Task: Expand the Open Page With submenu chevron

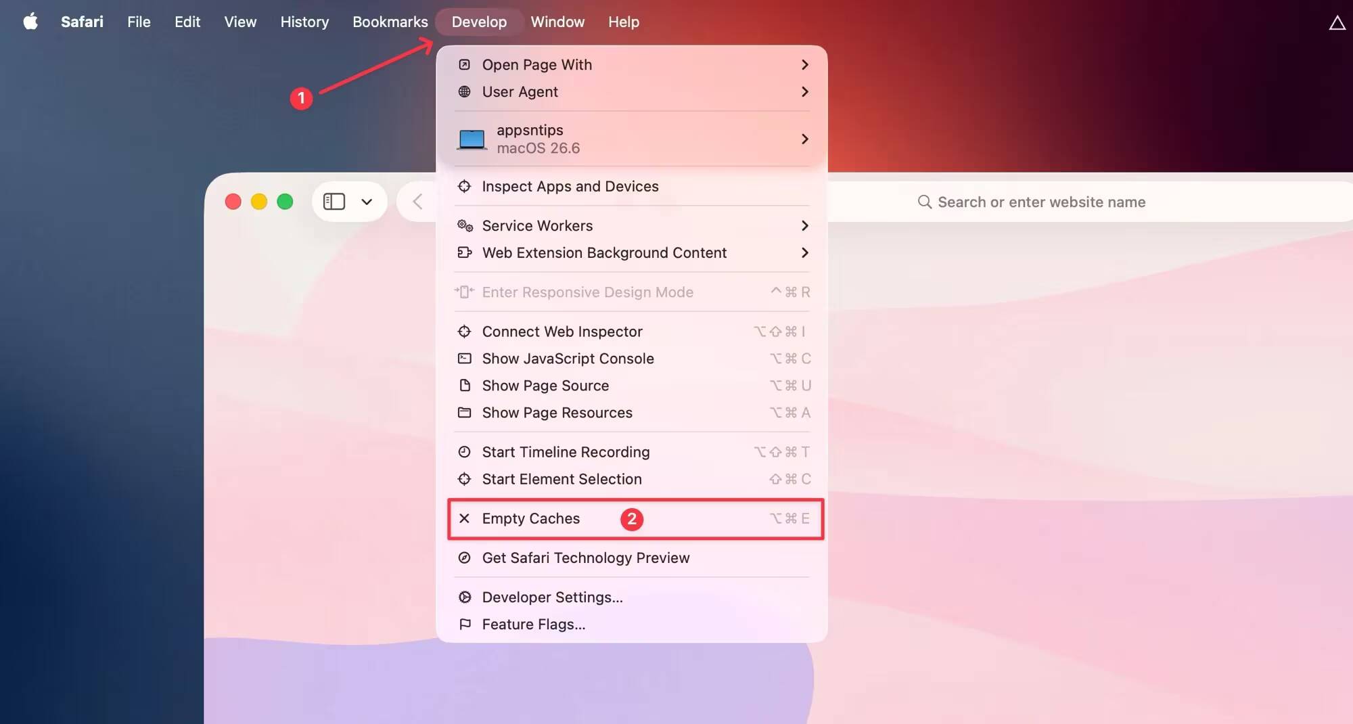Action: (804, 65)
